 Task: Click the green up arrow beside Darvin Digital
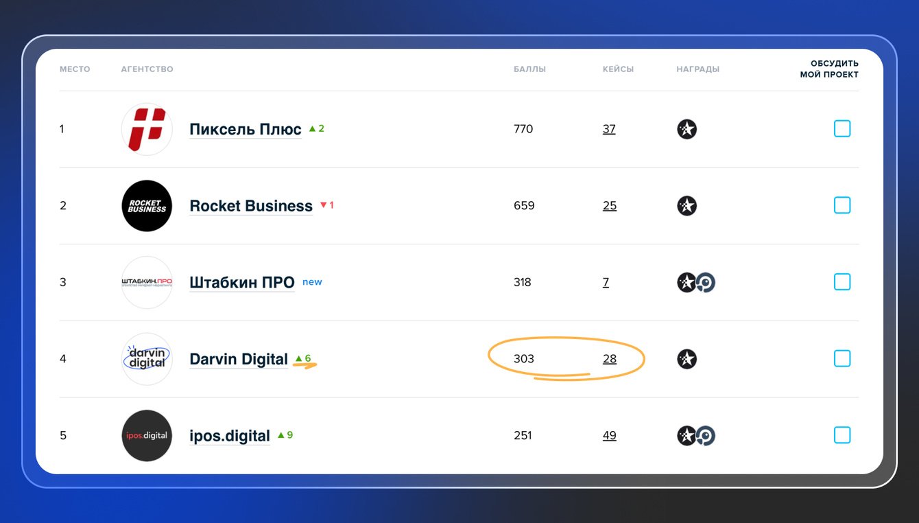(298, 358)
